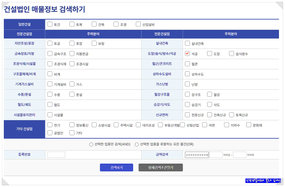Check the 실내건축 checkbox option
285x187 pixels.
(x=188, y=43)
